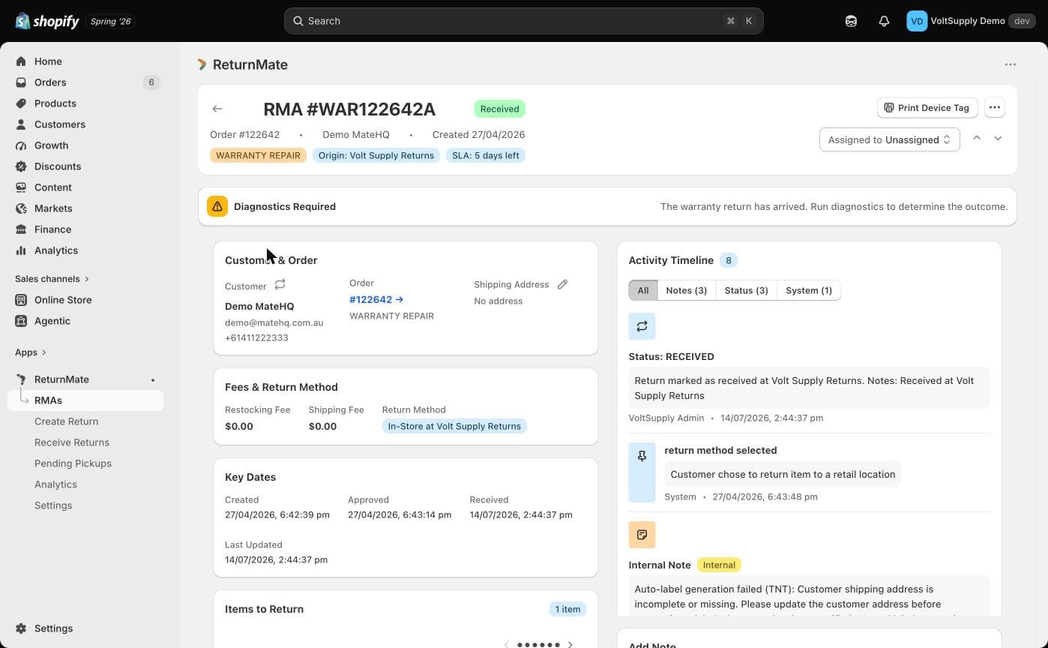Viewport: 1048px width, 648px height.
Task: Click the Shopify logo
Action: tap(46, 21)
